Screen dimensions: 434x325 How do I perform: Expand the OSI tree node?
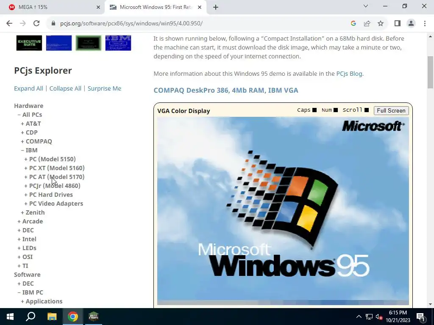click(25, 257)
